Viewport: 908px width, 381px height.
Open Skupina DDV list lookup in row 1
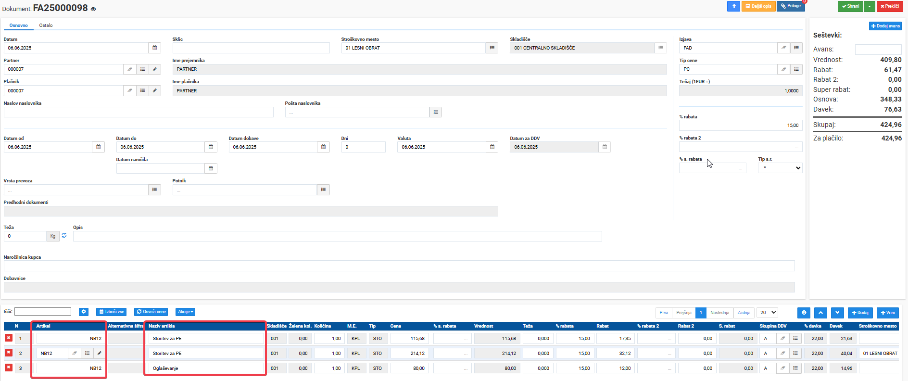(795, 338)
